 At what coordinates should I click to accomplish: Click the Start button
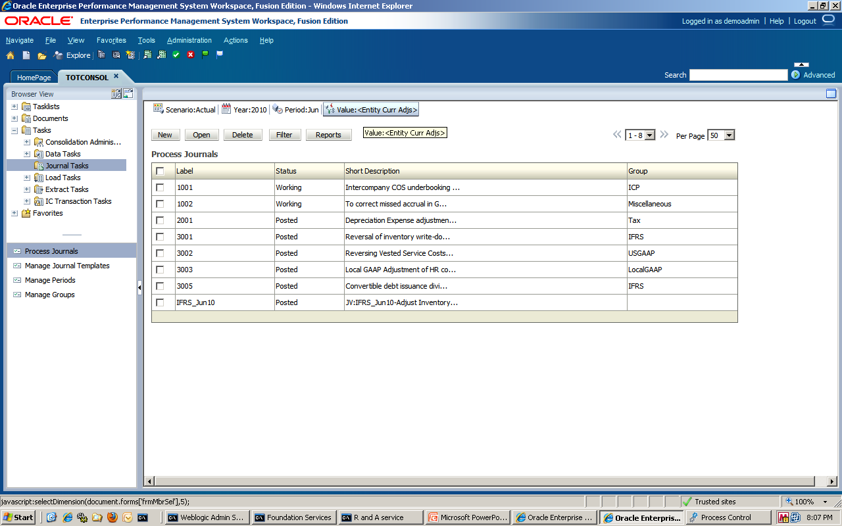18,517
